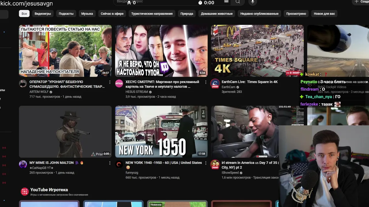Open the NEW YORK 1950 thumbnail
This screenshot has width=369, height=207.
(161, 132)
